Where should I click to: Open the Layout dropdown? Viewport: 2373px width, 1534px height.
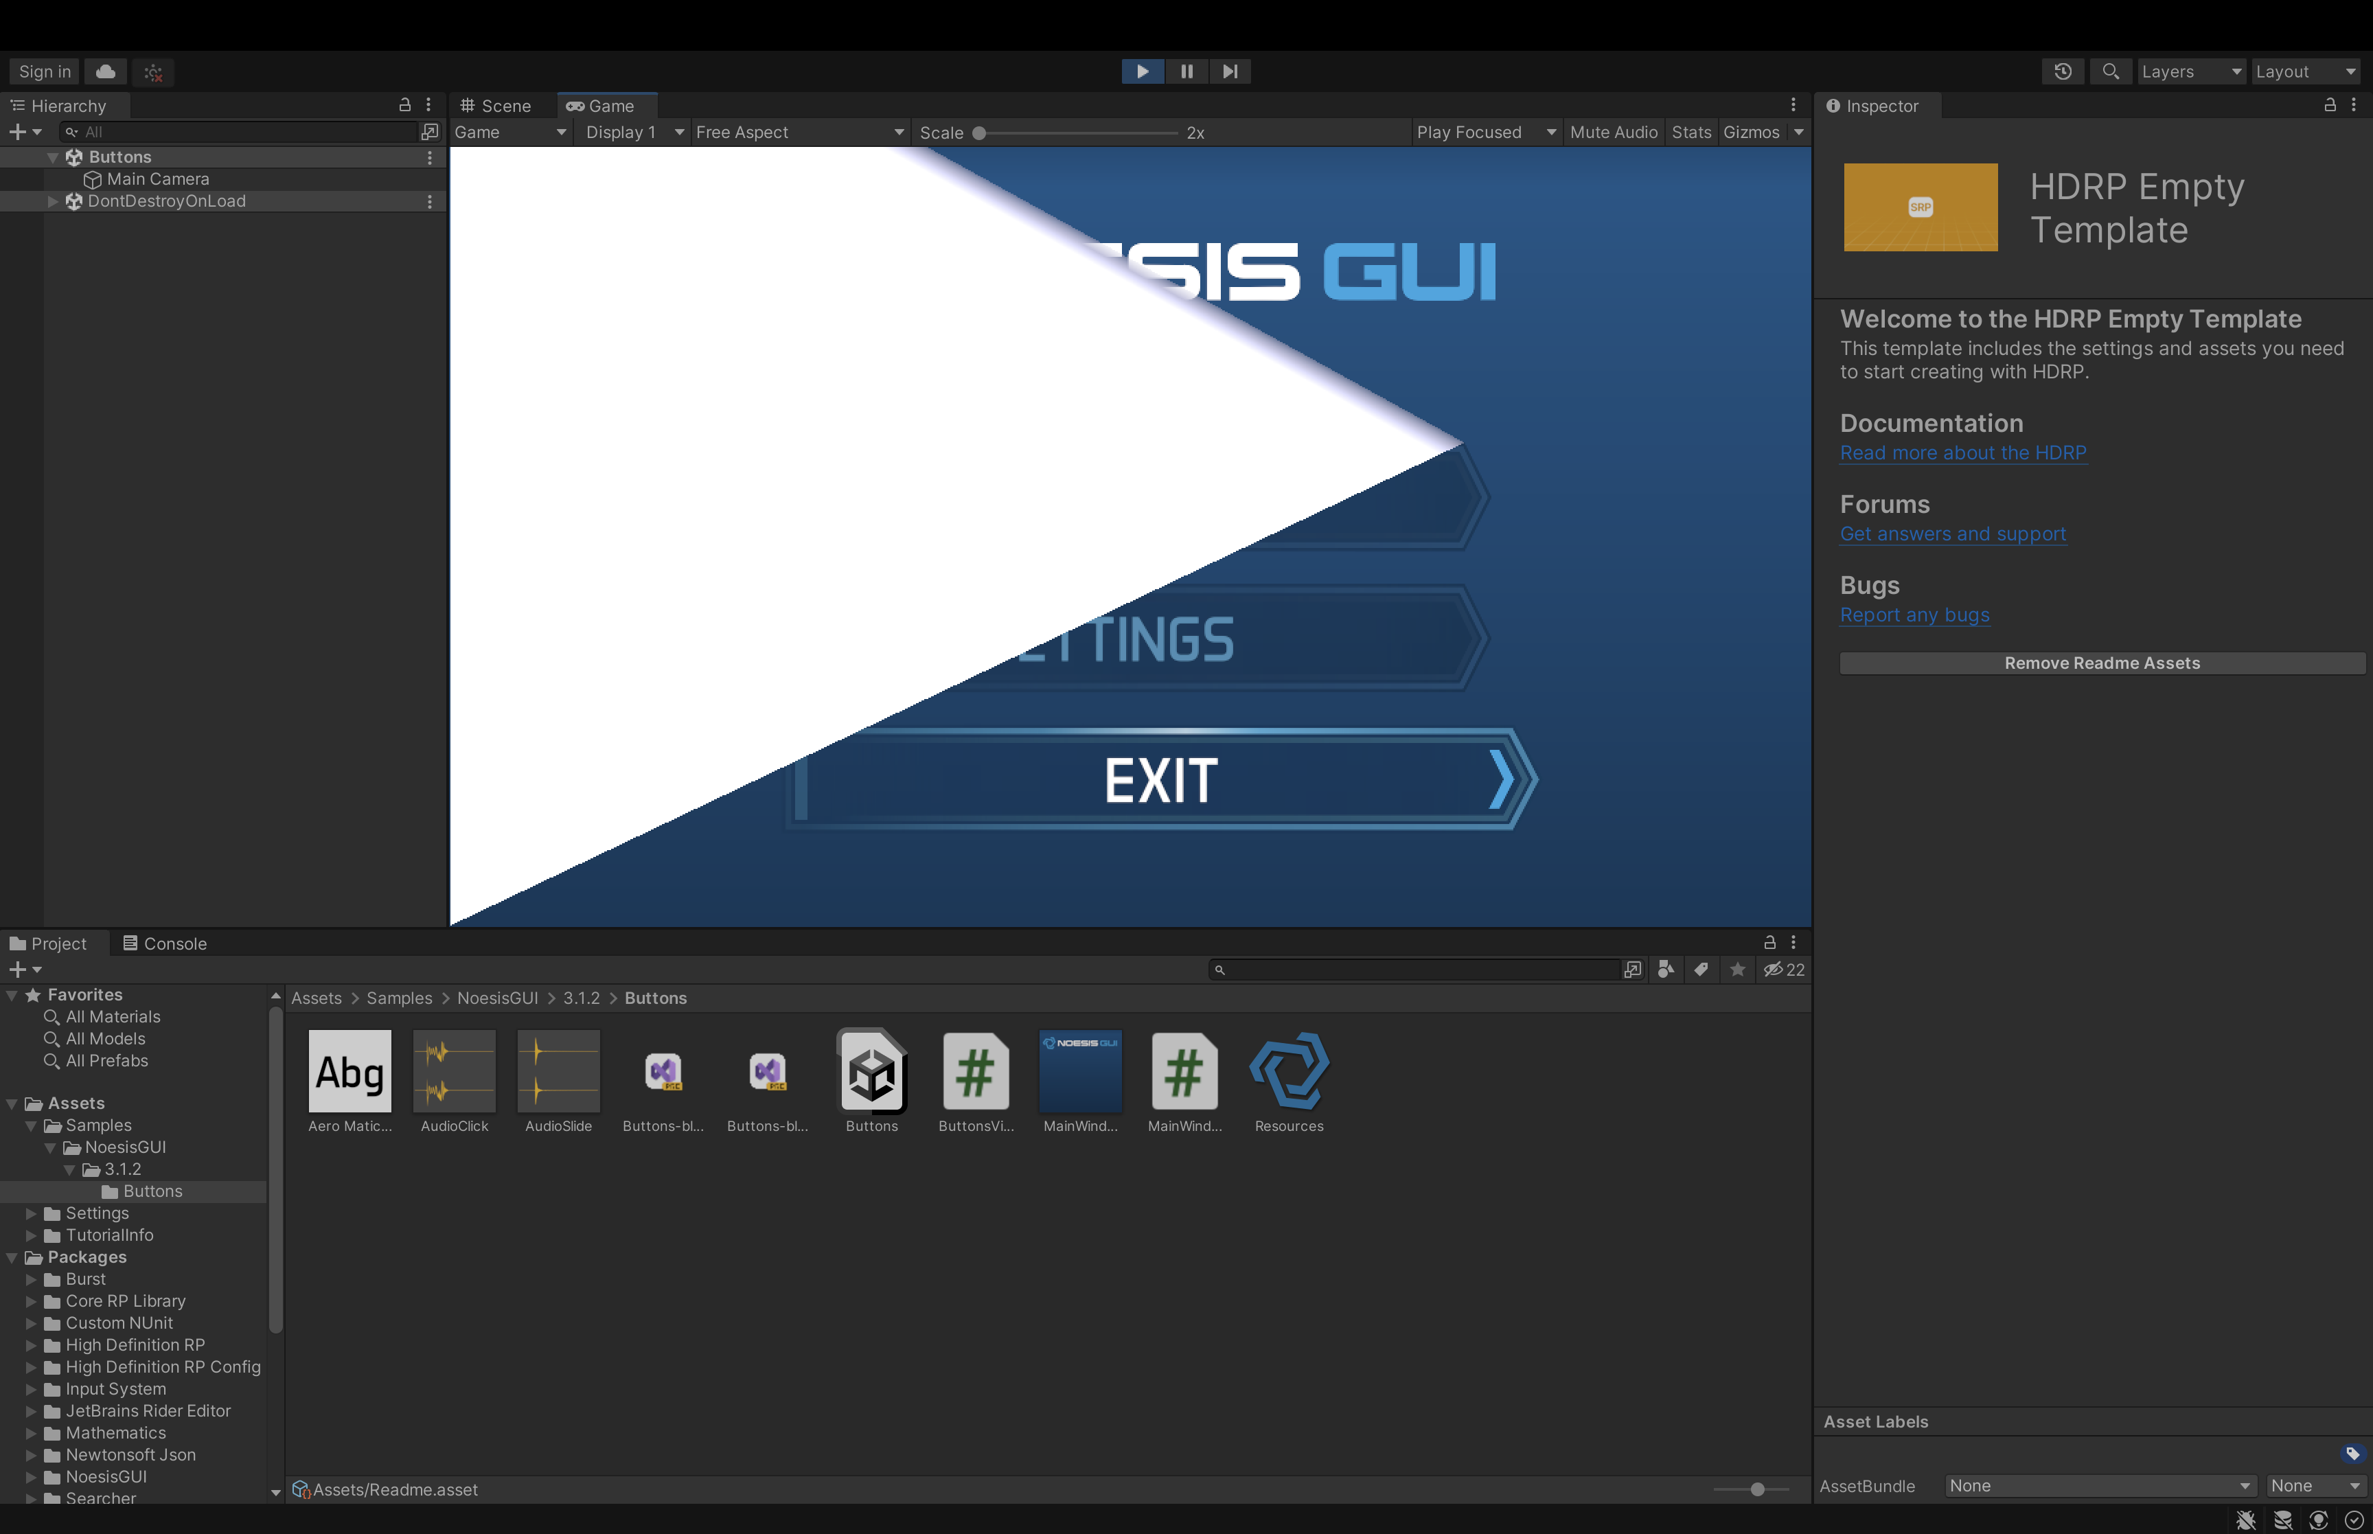[x=2305, y=71]
